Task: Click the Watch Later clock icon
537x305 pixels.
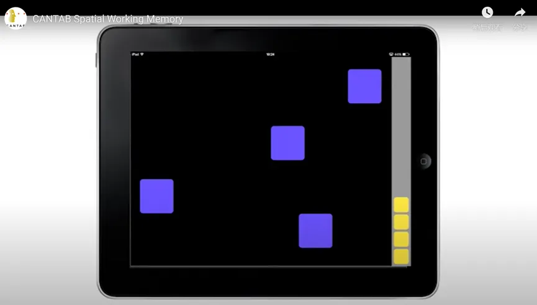Action: click(487, 12)
